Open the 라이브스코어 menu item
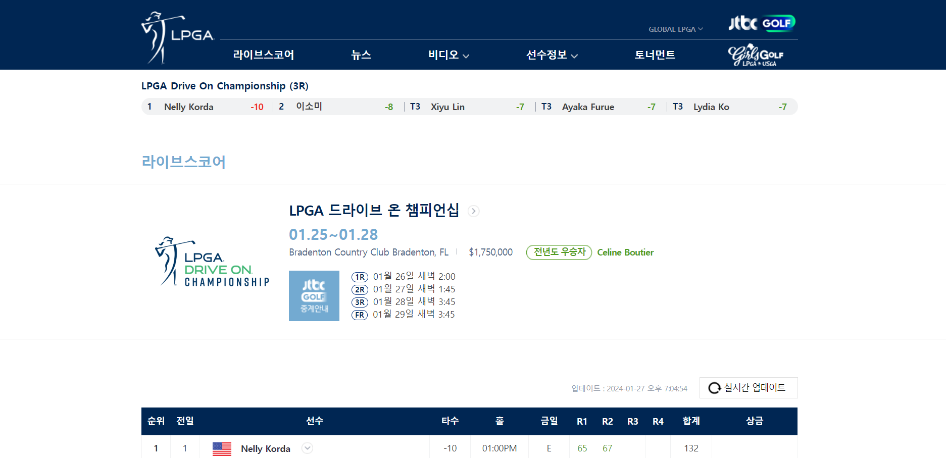 (264, 55)
